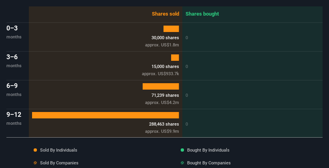Click the approx. US$1.8m amount

tap(162, 45)
